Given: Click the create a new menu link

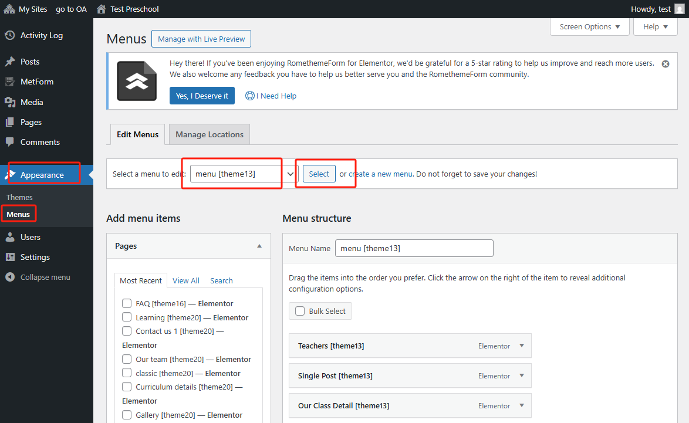Looking at the screenshot, I should [x=380, y=174].
